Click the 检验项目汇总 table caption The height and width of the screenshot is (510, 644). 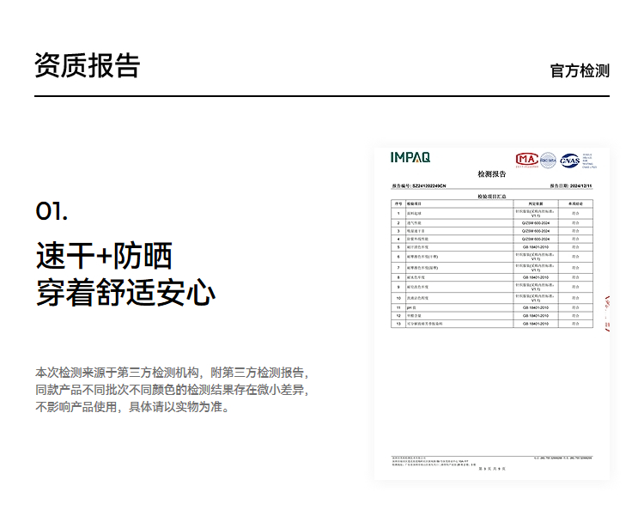point(492,196)
